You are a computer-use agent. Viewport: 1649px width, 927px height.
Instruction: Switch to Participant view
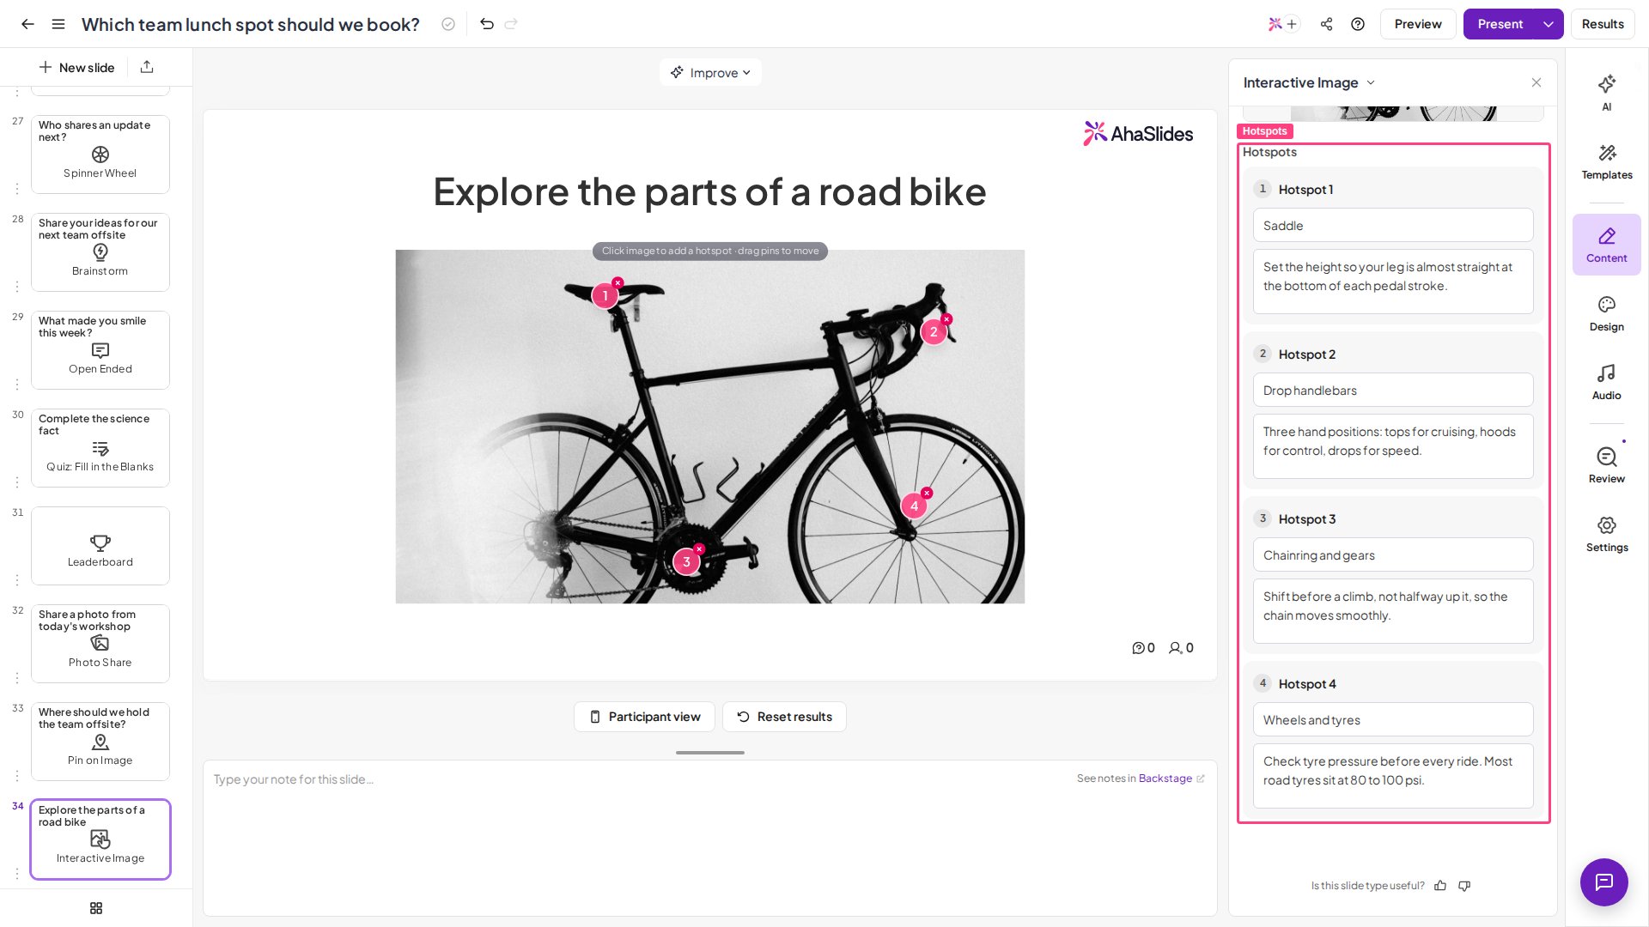(x=644, y=717)
